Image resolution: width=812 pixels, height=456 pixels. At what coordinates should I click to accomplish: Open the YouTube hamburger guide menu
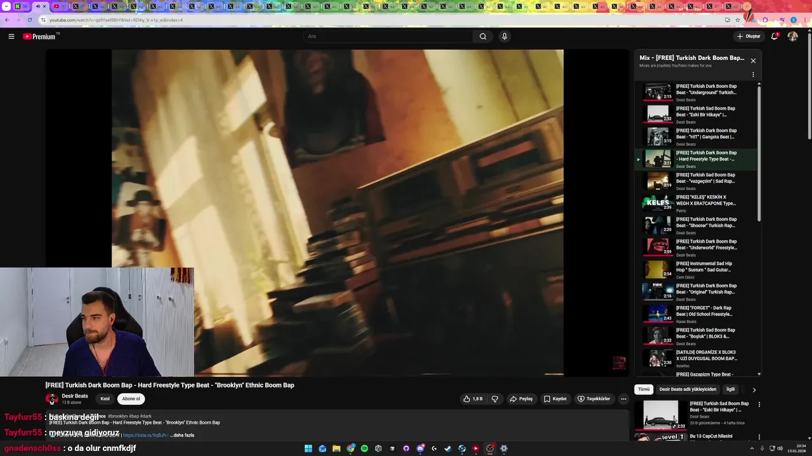11,36
